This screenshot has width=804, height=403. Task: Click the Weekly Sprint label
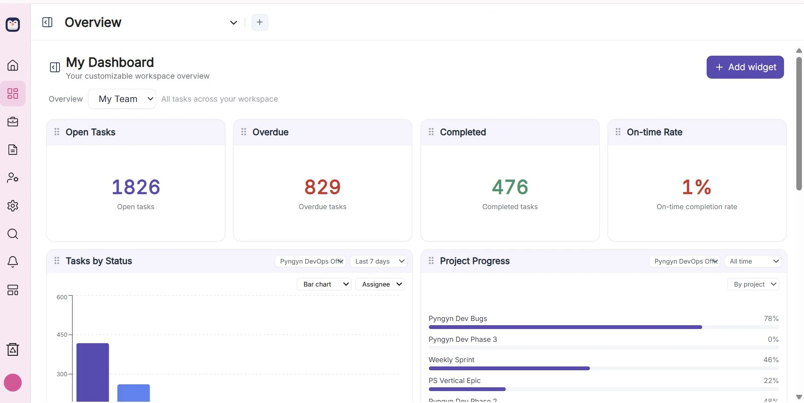click(452, 360)
